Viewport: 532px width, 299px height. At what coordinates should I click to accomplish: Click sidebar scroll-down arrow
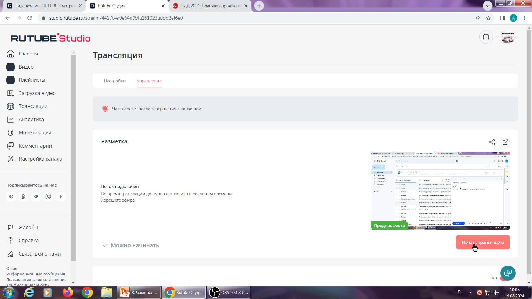pos(73,283)
